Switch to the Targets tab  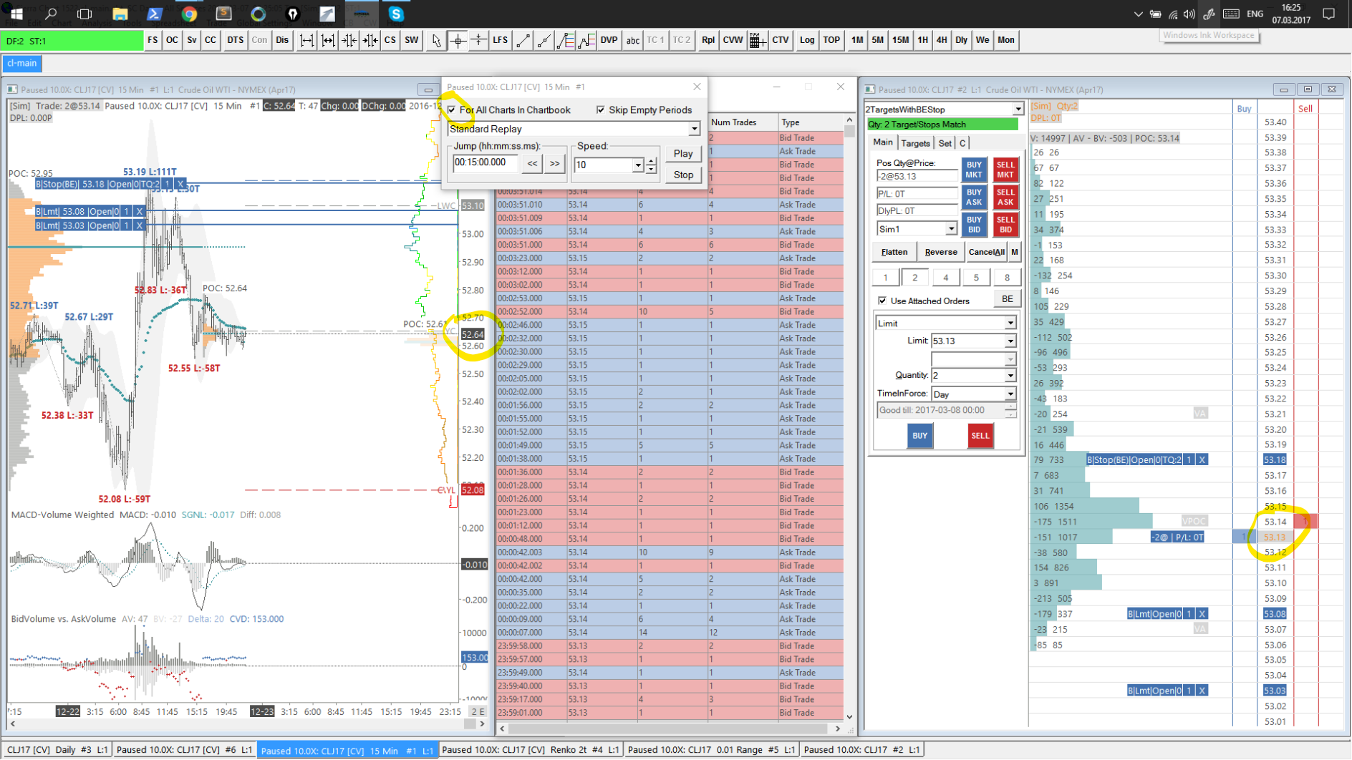pos(915,143)
